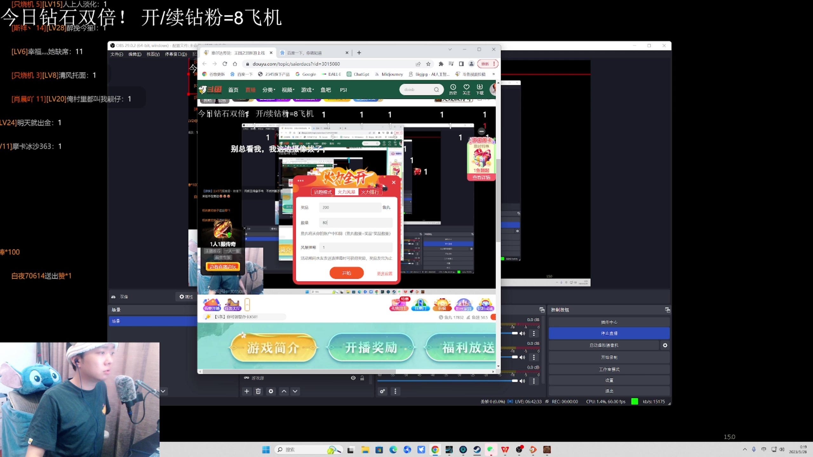The width and height of the screenshot is (813, 457).
Task: Click the add source plus icon
Action: pos(247,391)
